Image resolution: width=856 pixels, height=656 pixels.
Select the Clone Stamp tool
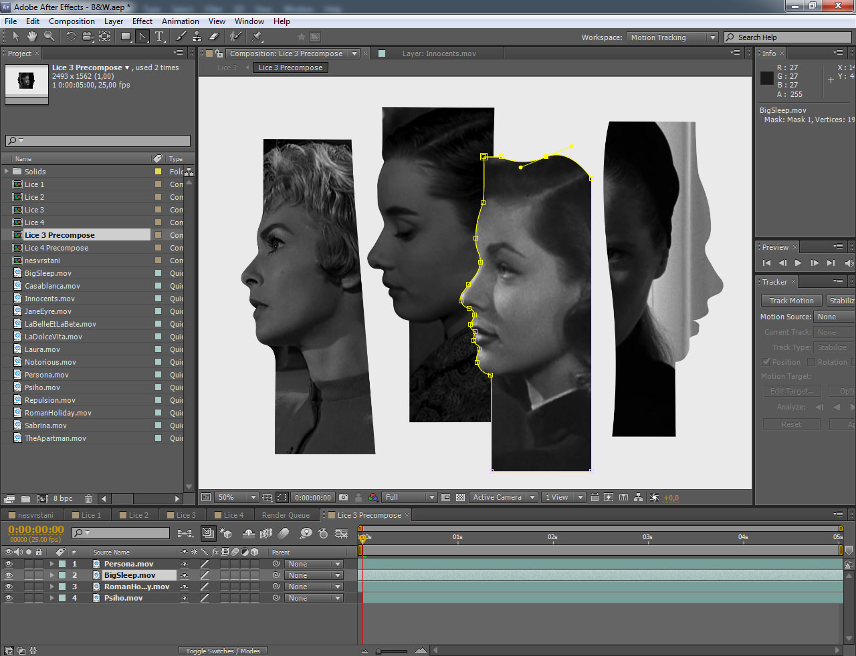(x=197, y=37)
